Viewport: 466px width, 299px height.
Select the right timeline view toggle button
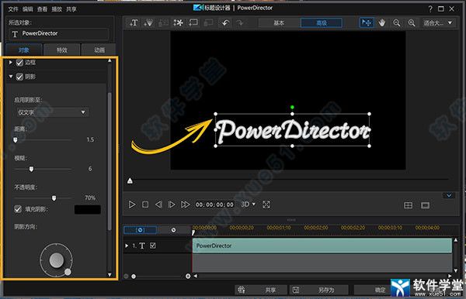173,230
